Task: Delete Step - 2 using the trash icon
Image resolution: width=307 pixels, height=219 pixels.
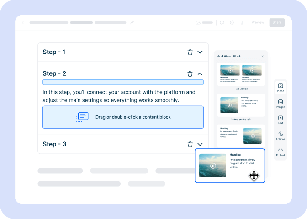Action: [x=190, y=74]
